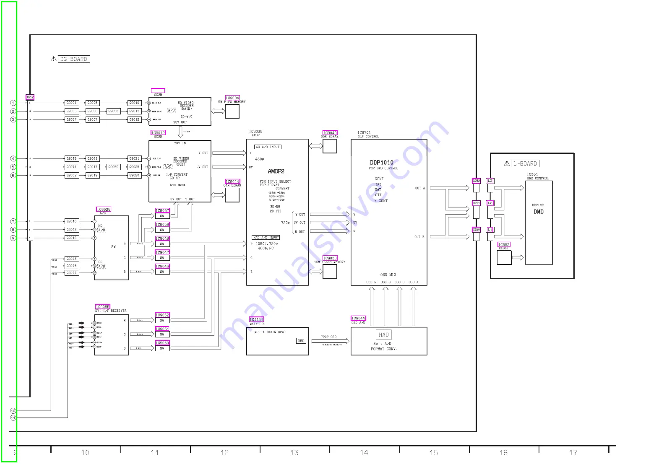
Task: Open the IC9056 switch link
Action: [x=162, y=225]
